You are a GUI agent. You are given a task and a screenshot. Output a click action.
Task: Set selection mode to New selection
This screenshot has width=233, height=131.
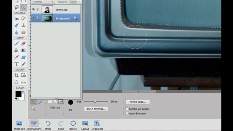pyautogui.click(x=50, y=102)
